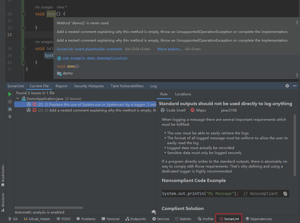Open com.example.demo.DemoApplication class link
The image size is (300, 223).
coord(95,58)
